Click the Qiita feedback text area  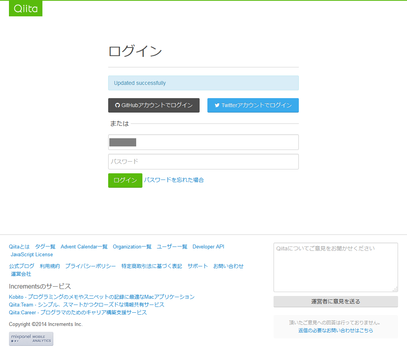coord(336,267)
